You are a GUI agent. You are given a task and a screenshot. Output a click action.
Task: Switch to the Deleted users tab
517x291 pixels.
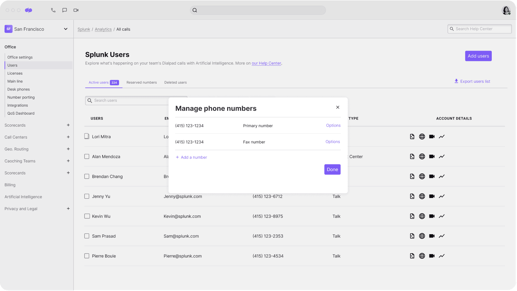coord(175,82)
